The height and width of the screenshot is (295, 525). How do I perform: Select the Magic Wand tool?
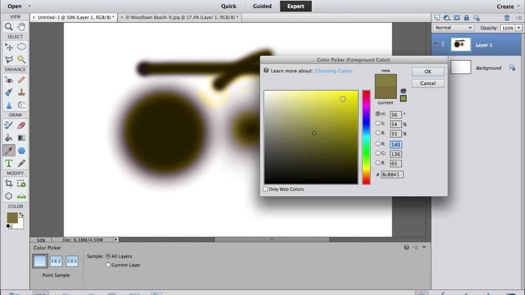[x=21, y=59]
